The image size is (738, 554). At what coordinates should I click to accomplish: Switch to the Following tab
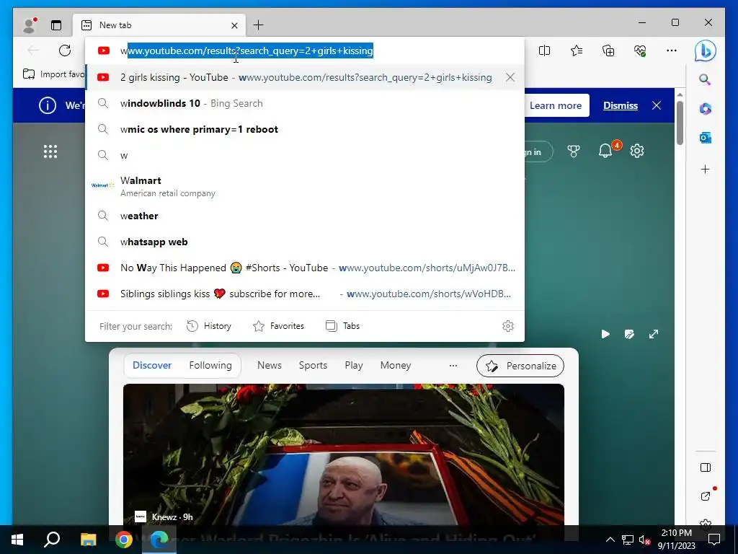pyautogui.click(x=210, y=365)
